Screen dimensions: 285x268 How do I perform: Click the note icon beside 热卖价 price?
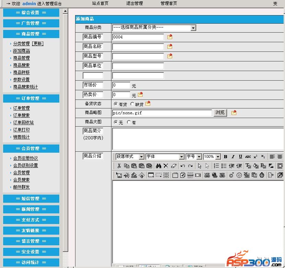(x=140, y=95)
